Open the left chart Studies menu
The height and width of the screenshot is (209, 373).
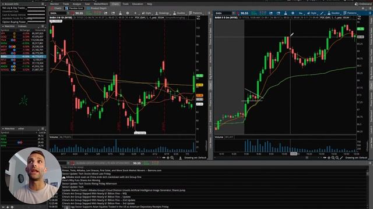179,13
